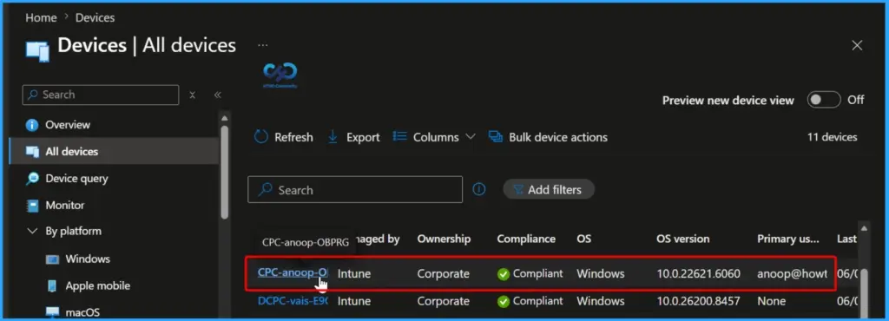Go to Home breadcrumb link
Screen dimensions: 889x321
tap(41, 17)
